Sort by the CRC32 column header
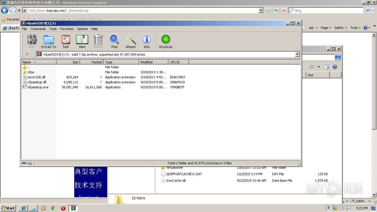 pyautogui.click(x=178, y=62)
